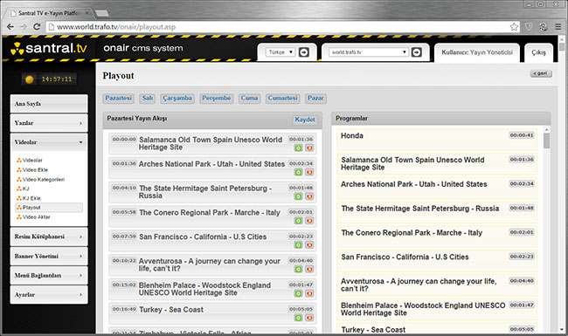Go back using browser back arrow
This screenshot has height=336, width=568.
pos(10,27)
